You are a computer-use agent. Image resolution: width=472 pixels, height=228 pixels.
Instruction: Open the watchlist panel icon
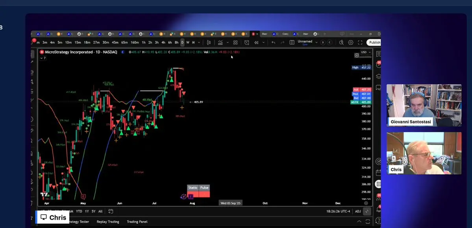tap(379, 54)
